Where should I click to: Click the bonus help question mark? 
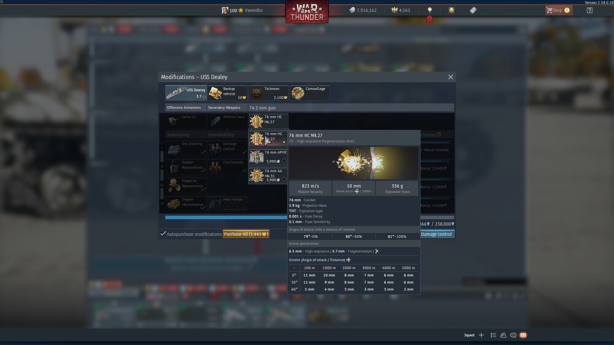[x=438, y=134]
